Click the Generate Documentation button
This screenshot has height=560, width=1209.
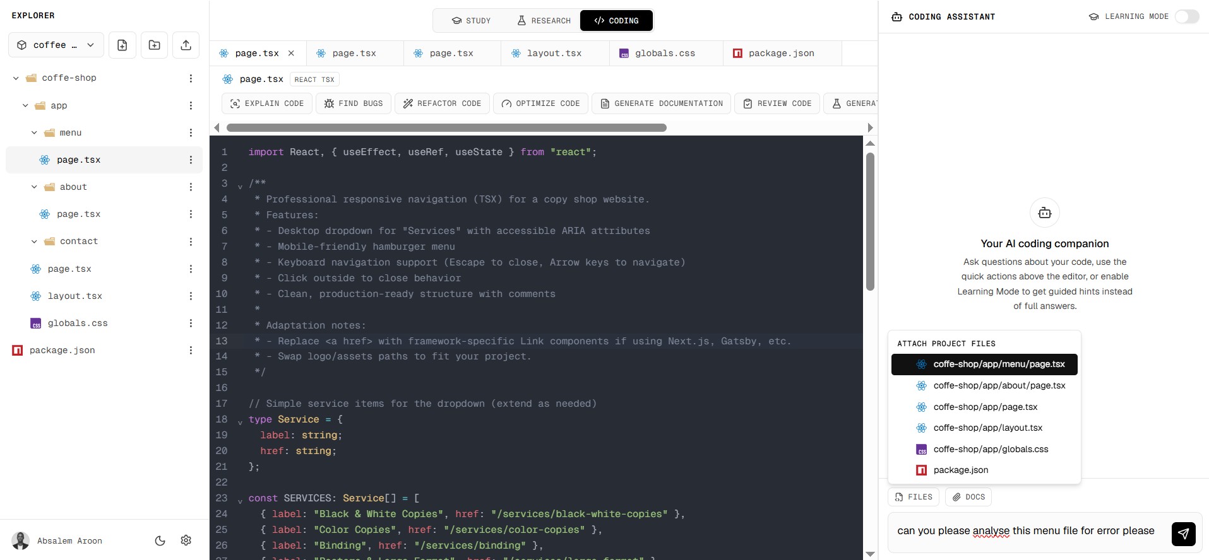click(x=662, y=103)
